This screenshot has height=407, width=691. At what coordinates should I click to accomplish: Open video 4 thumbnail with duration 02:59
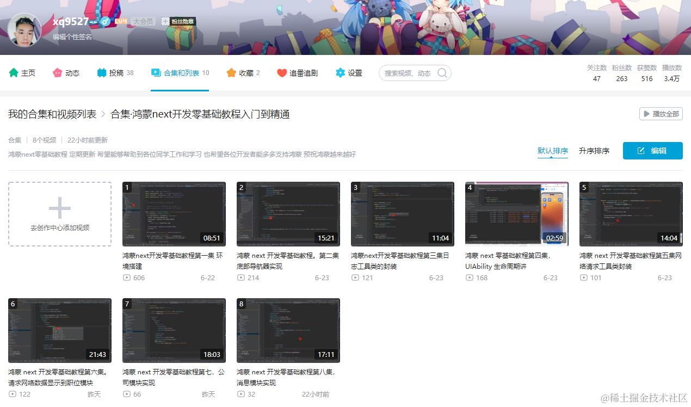point(517,214)
